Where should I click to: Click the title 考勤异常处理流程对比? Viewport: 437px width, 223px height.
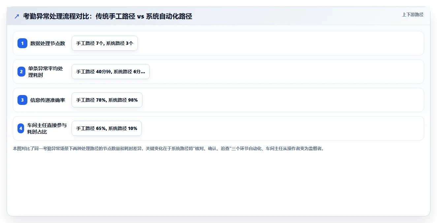tap(108, 16)
